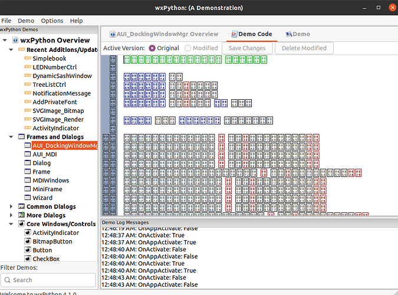The height and width of the screenshot is (295, 398).
Task: Click the More Dialogs category icon
Action: tap(22, 215)
